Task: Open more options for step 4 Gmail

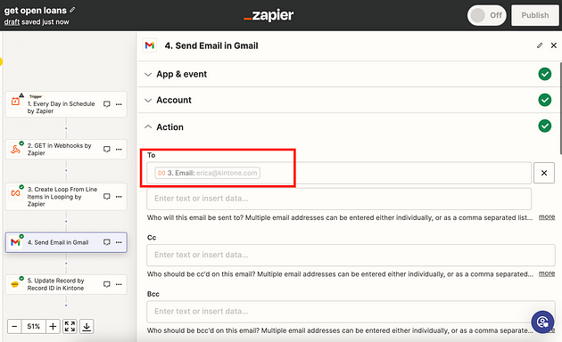Action: 119,242
